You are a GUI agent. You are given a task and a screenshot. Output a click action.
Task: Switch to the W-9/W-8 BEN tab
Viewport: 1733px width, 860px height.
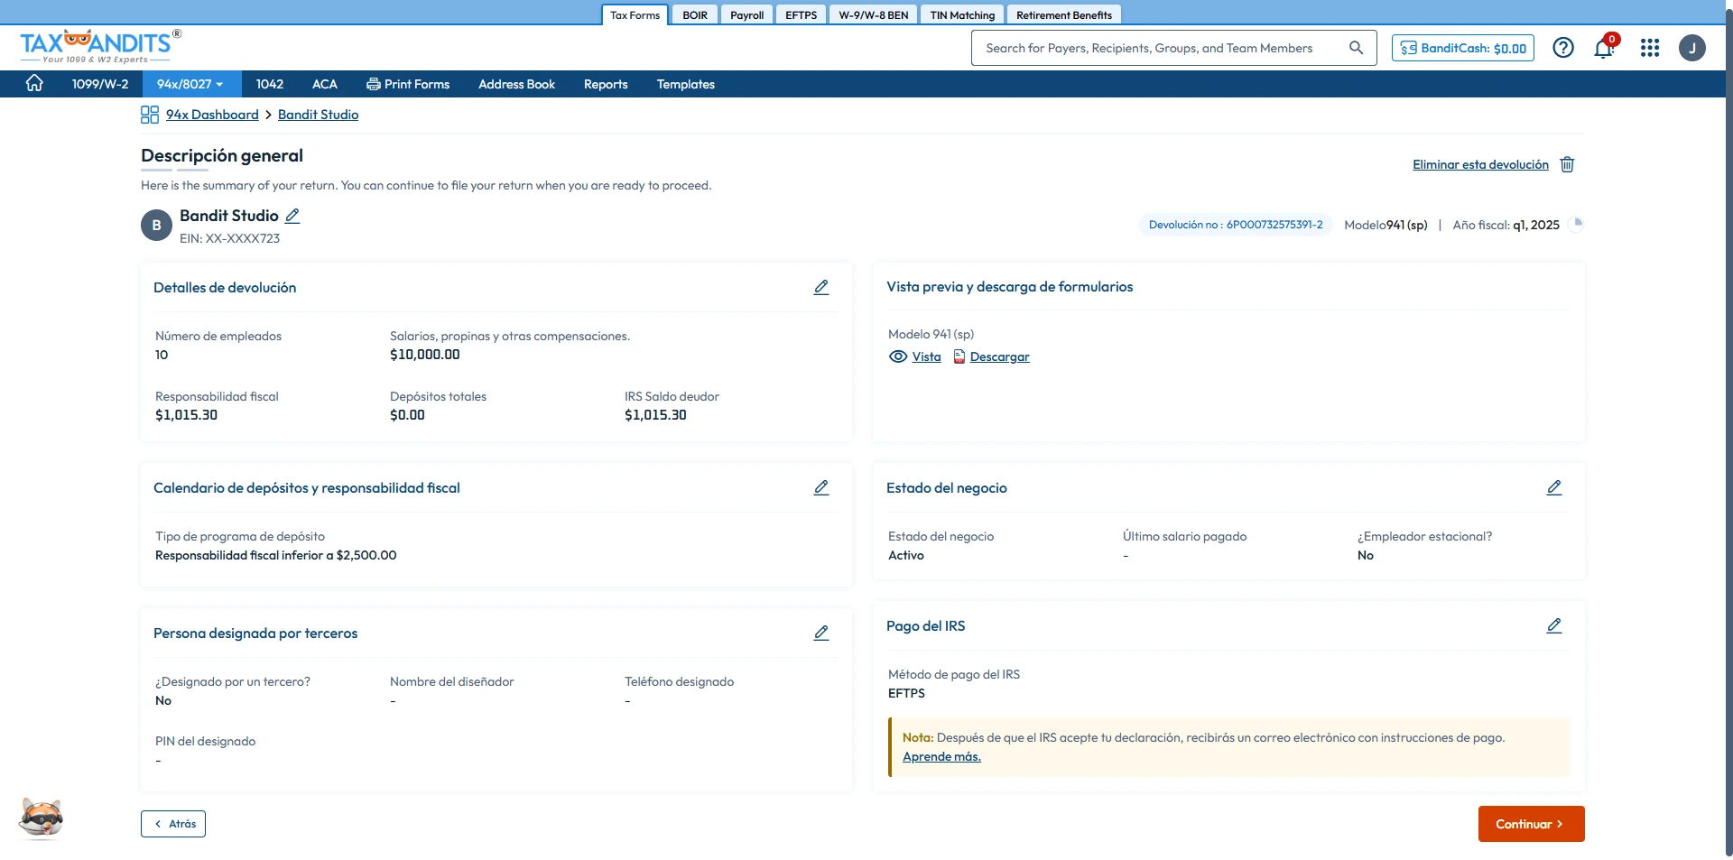(x=874, y=14)
